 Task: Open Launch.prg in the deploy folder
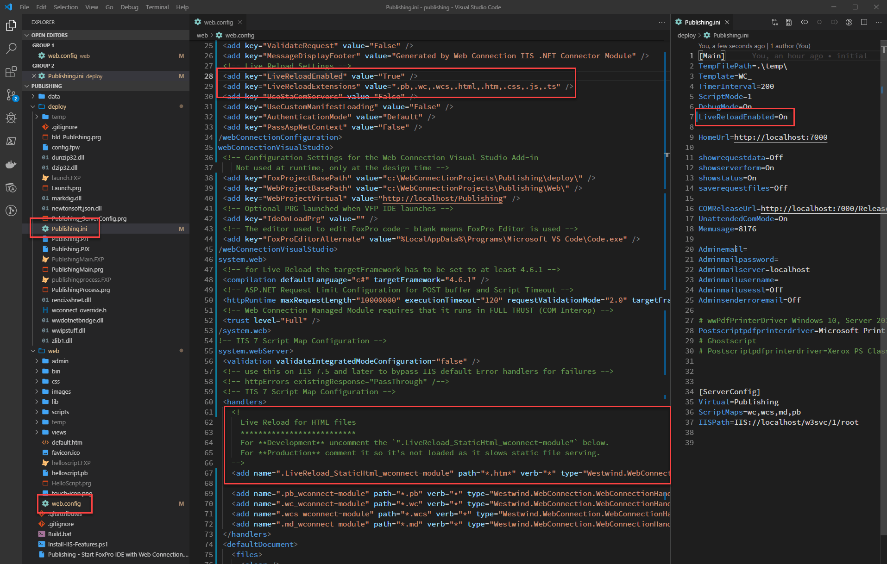tap(66, 188)
